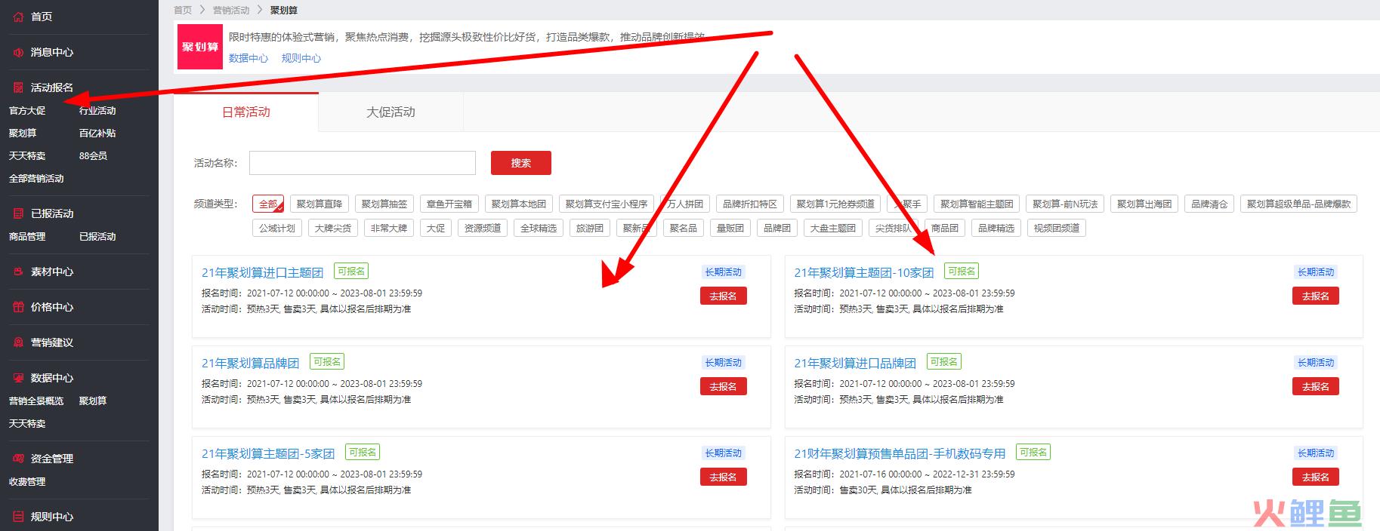Click the 首页 breadcrumb link

tap(183, 10)
